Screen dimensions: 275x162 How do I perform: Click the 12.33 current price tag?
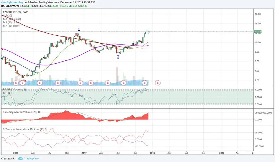pos(258,32)
